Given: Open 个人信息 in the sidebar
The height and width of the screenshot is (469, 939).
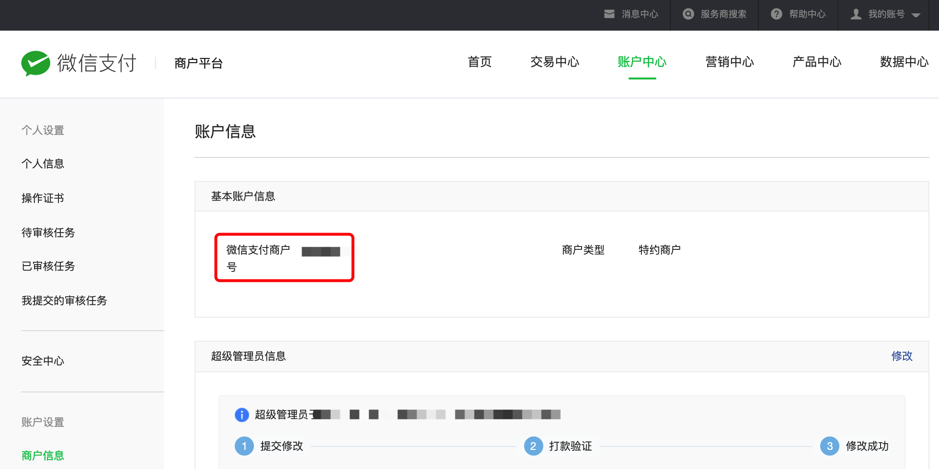Looking at the screenshot, I should pos(43,164).
